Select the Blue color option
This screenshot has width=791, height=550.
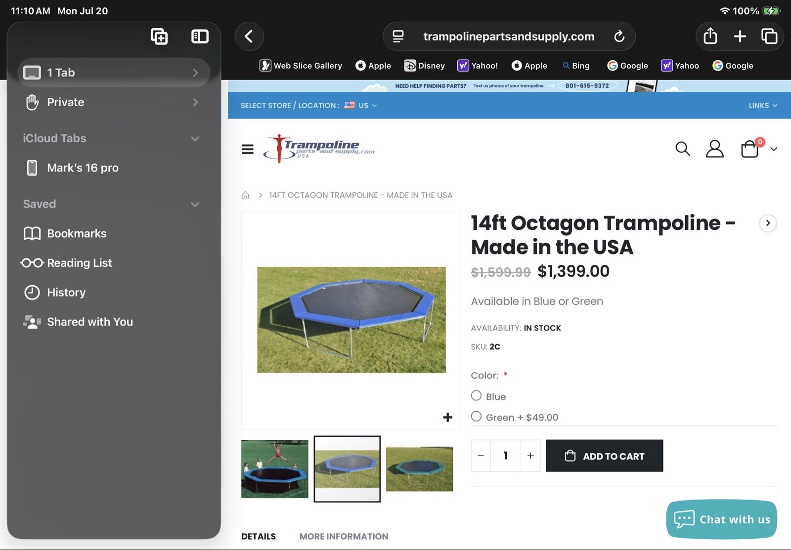(476, 396)
